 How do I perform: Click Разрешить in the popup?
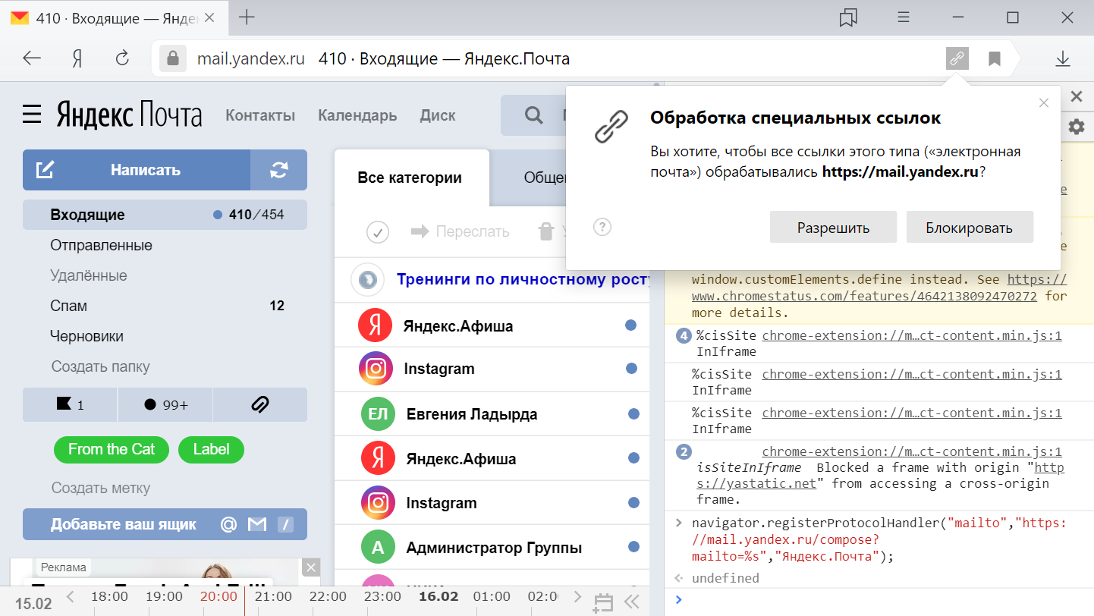point(833,227)
